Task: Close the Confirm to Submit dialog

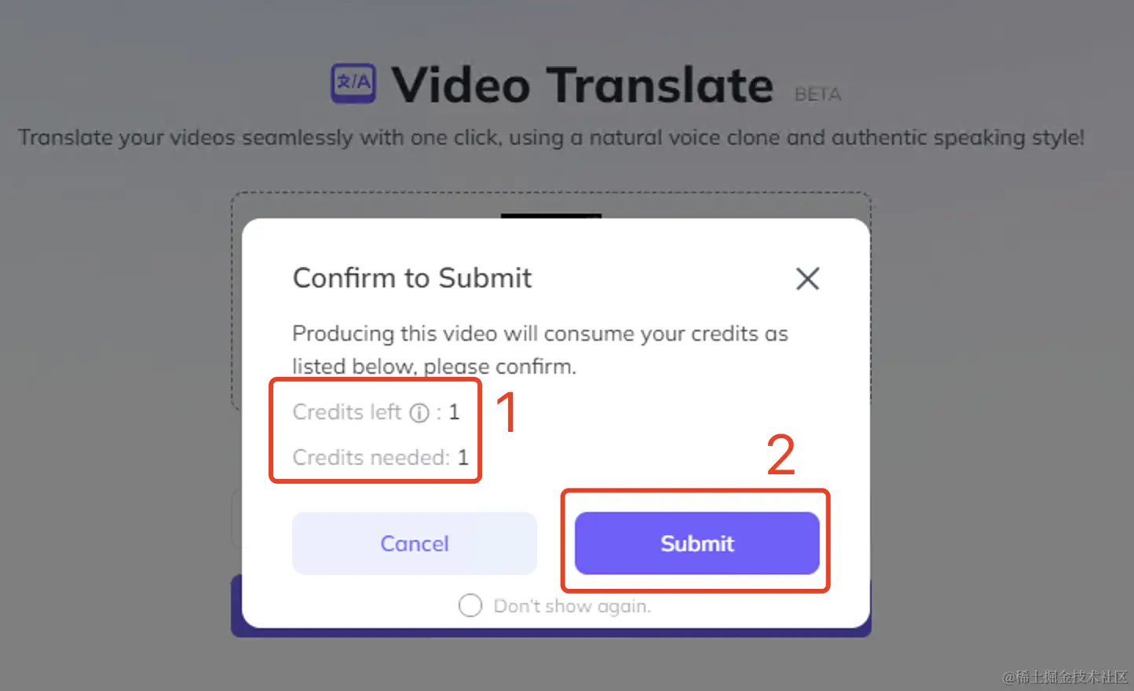Action: [807, 278]
